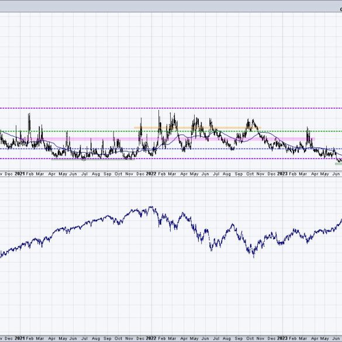Viewport: 342px width, 342px height.
Task: Click the 2021 label on upper chart axis
Action: (20, 174)
